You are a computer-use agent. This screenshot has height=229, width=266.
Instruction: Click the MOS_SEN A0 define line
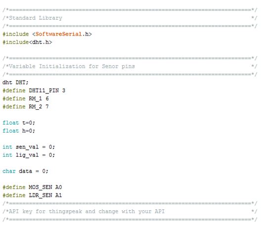[x=32, y=187]
